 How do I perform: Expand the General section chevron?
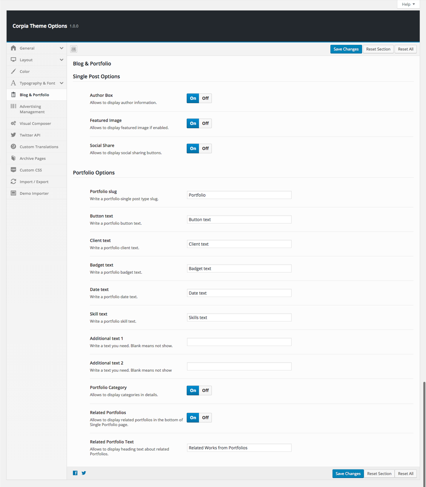(x=61, y=48)
